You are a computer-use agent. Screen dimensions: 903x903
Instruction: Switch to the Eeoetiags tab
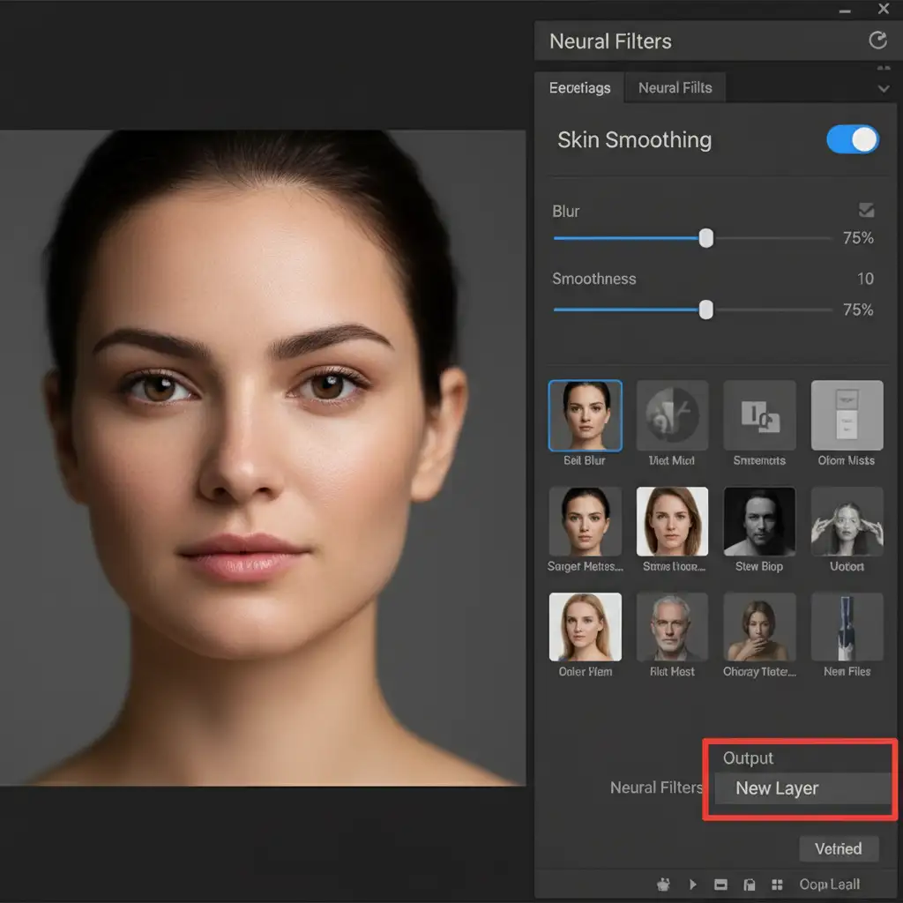(579, 88)
